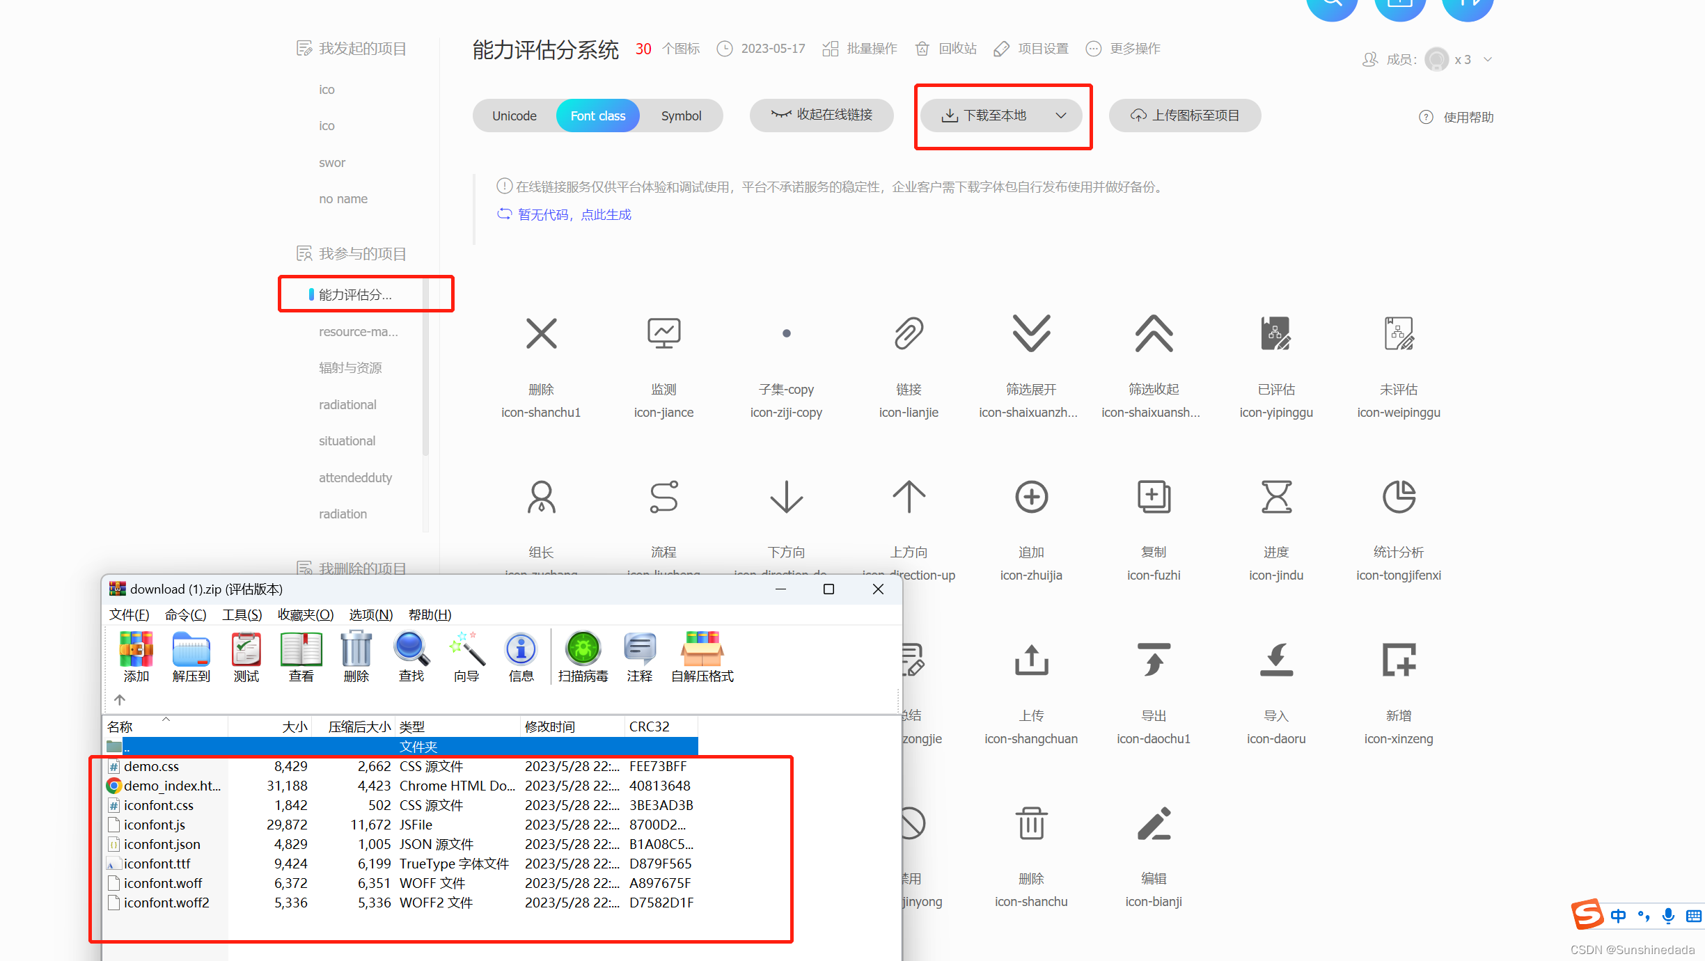Open the 更多操作 more actions menu
The image size is (1705, 961).
point(1123,49)
